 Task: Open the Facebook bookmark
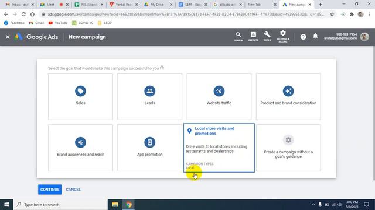[14, 23]
